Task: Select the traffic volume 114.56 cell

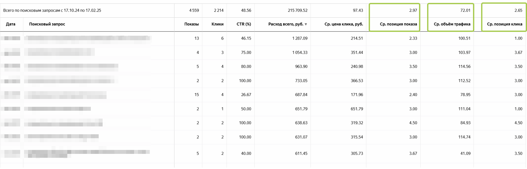Action: pos(464,67)
